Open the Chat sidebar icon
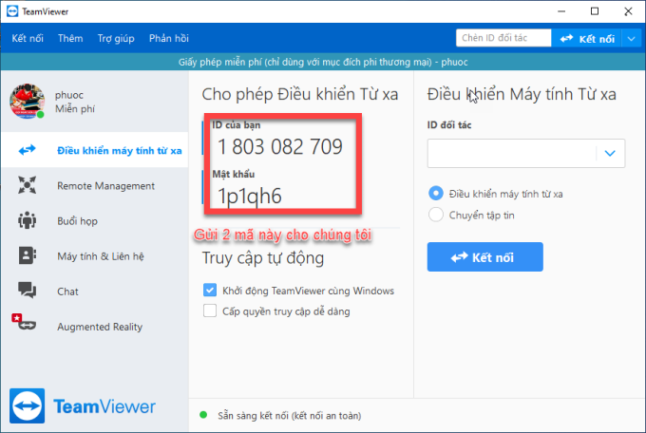Image resolution: width=646 pixels, height=433 pixels. click(27, 291)
